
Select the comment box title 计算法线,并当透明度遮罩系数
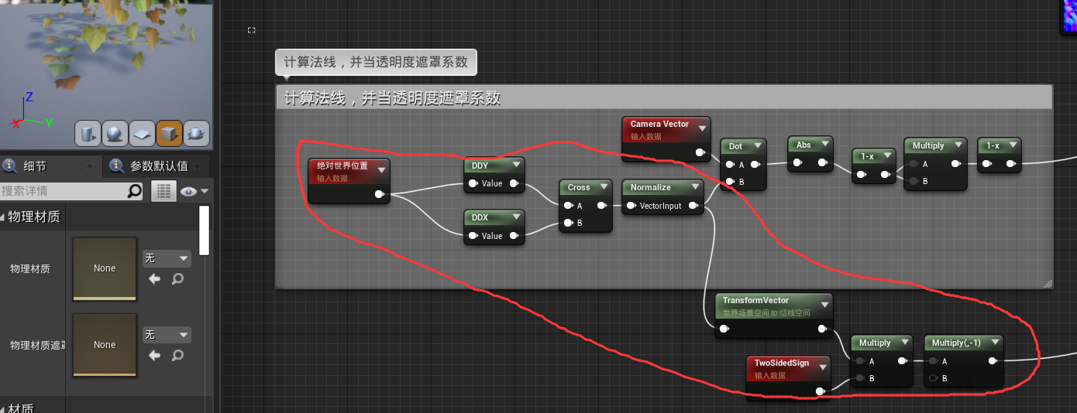click(392, 97)
